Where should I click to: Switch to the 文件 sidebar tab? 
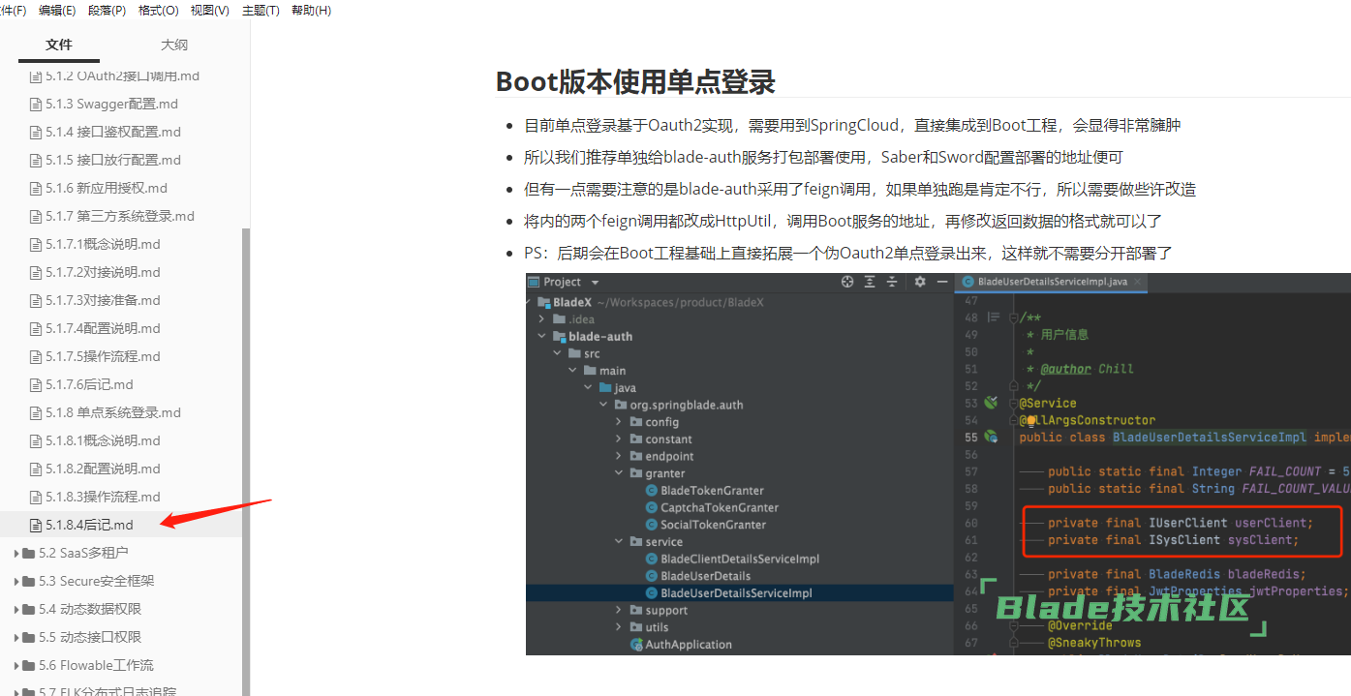click(59, 45)
